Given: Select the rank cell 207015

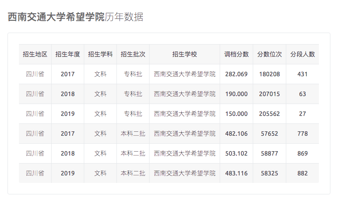Looking at the screenshot, I should tap(270, 94).
